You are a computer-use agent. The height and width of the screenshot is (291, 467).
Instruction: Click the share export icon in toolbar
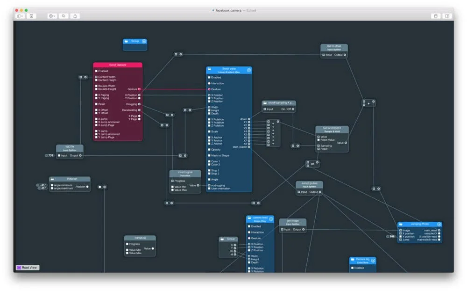coord(75,16)
